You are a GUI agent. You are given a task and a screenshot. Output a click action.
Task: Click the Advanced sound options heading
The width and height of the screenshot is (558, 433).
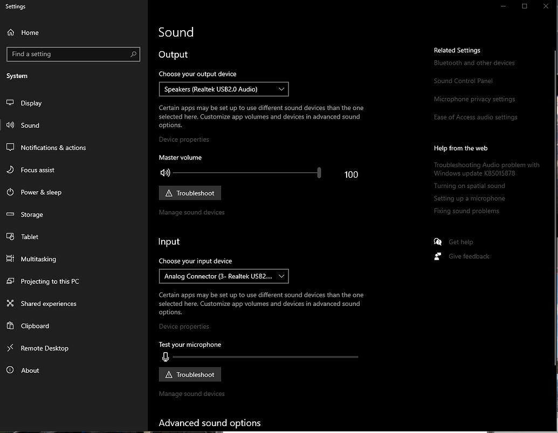210,423
